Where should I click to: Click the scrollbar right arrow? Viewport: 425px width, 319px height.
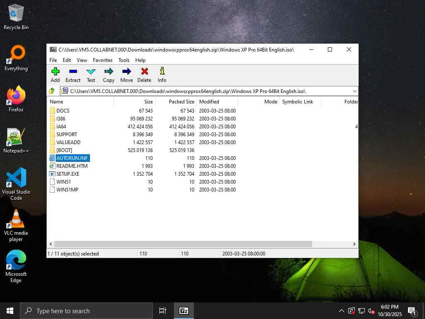pyautogui.click(x=354, y=244)
